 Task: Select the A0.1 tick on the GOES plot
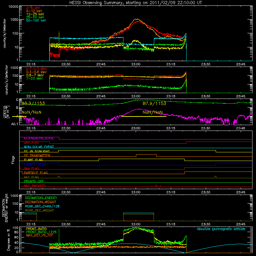coord(15,124)
